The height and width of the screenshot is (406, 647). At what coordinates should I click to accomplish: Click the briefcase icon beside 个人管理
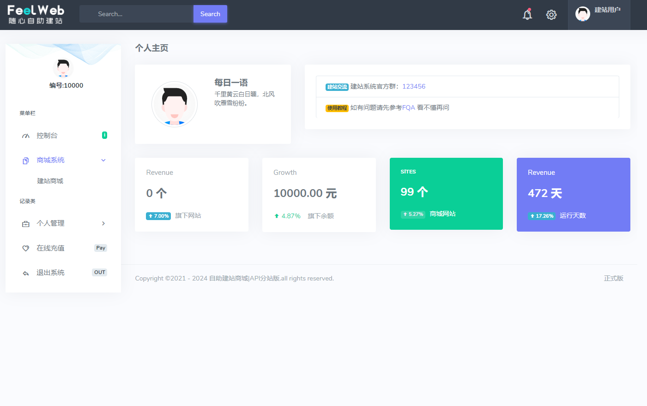(26, 224)
